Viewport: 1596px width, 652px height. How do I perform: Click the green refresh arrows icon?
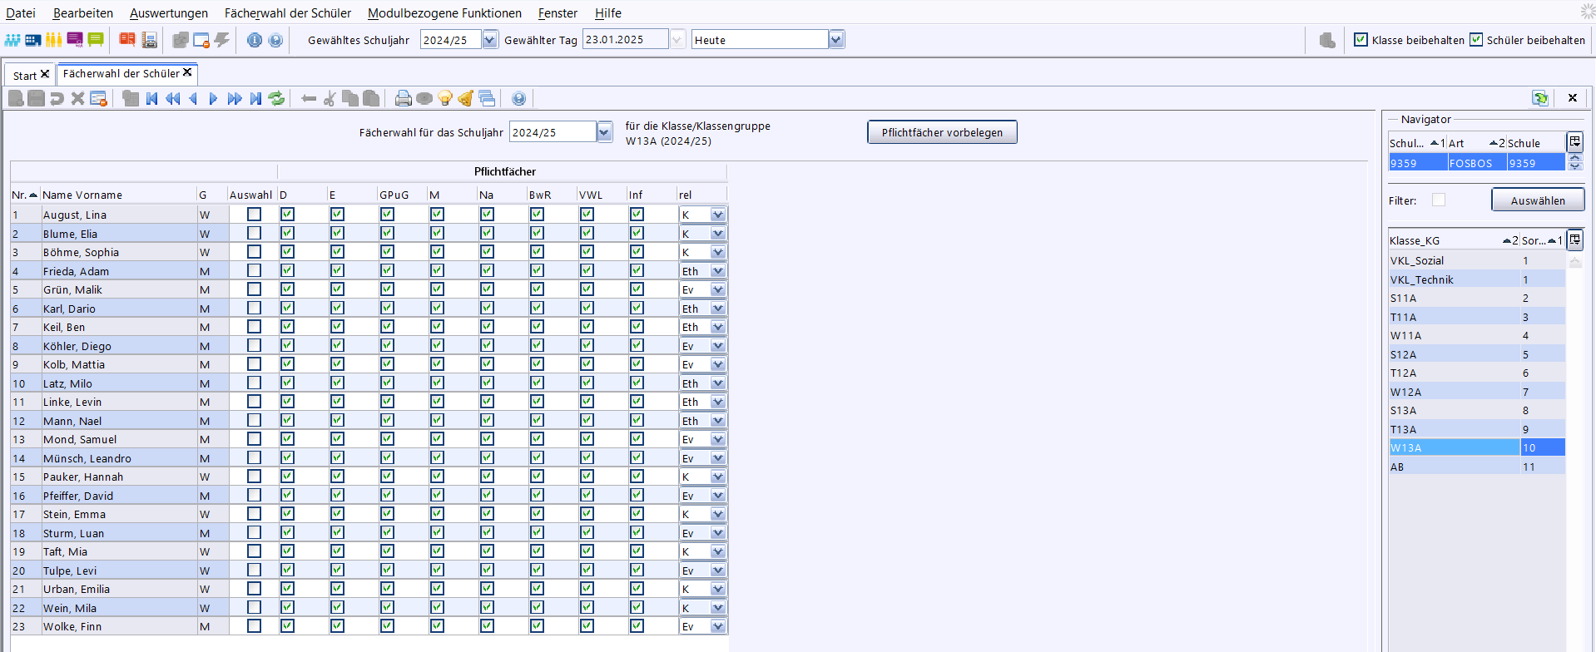pyautogui.click(x=276, y=98)
